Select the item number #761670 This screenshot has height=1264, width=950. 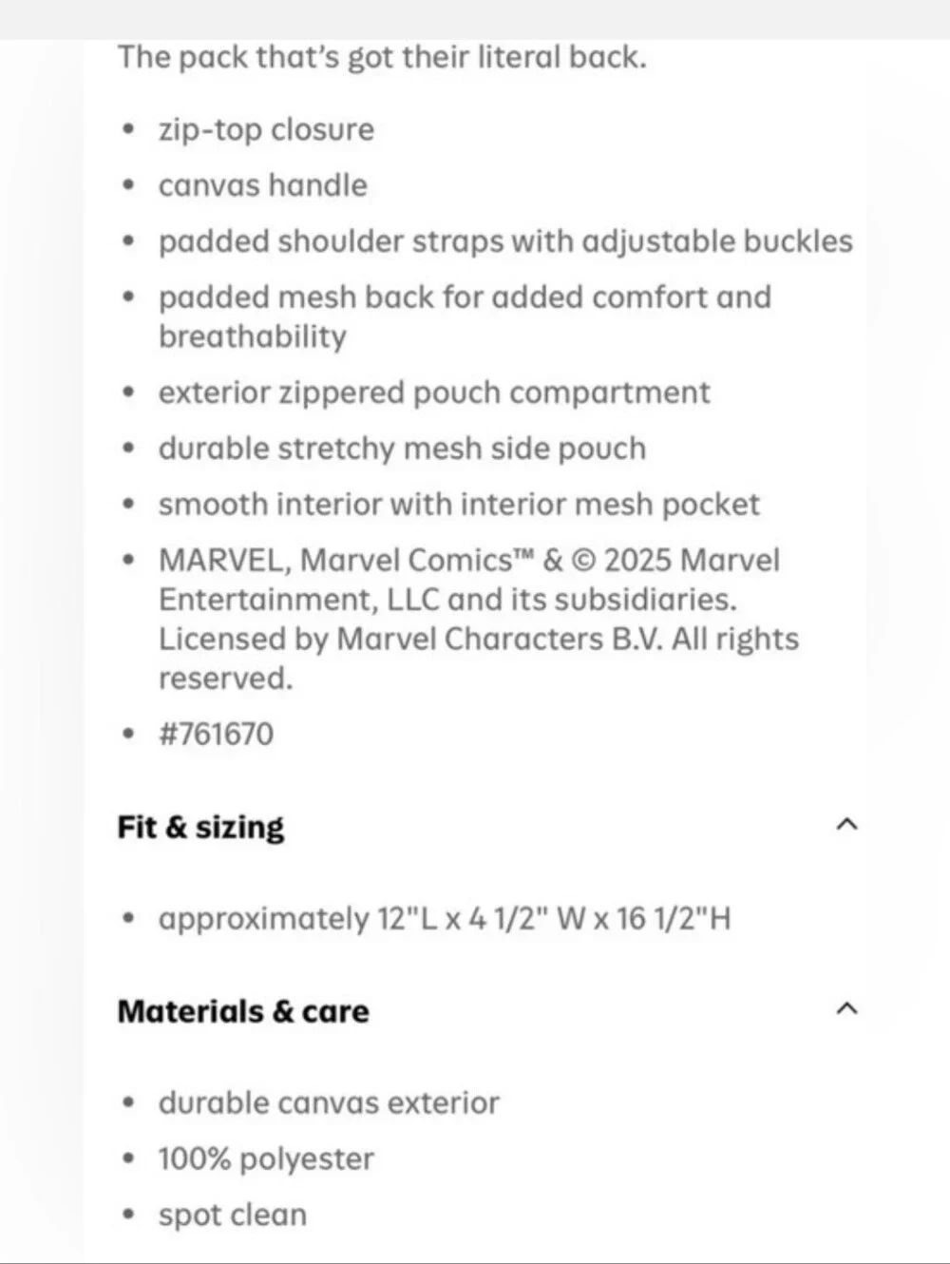216,734
